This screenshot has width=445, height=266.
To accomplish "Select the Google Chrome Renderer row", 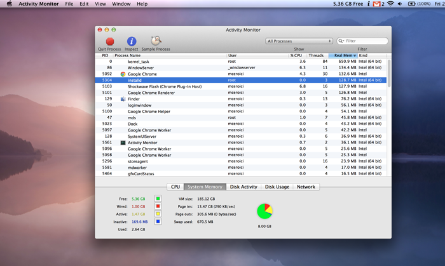I will tap(241, 93).
